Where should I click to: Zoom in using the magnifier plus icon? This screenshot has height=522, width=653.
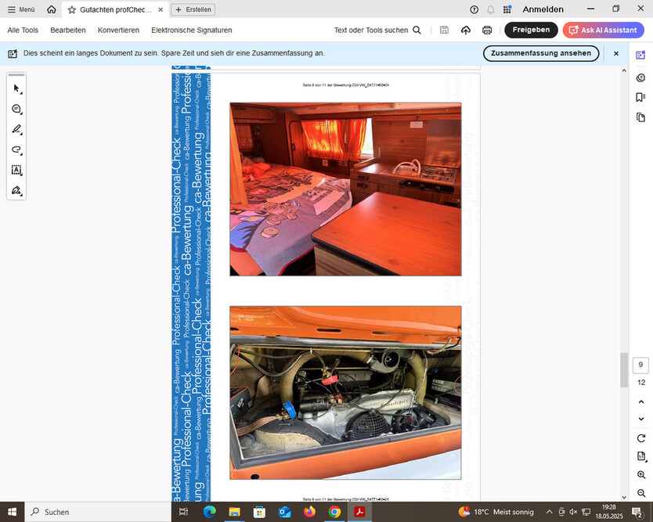[x=641, y=475]
